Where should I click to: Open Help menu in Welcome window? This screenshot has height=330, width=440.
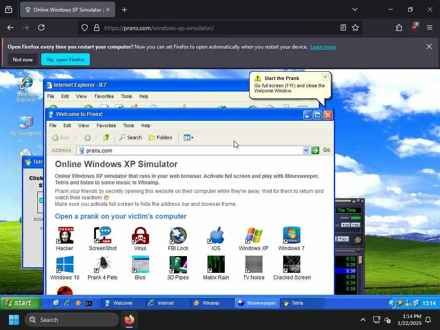coord(146,125)
